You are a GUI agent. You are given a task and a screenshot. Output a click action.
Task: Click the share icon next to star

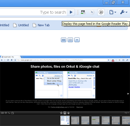point(65,113)
